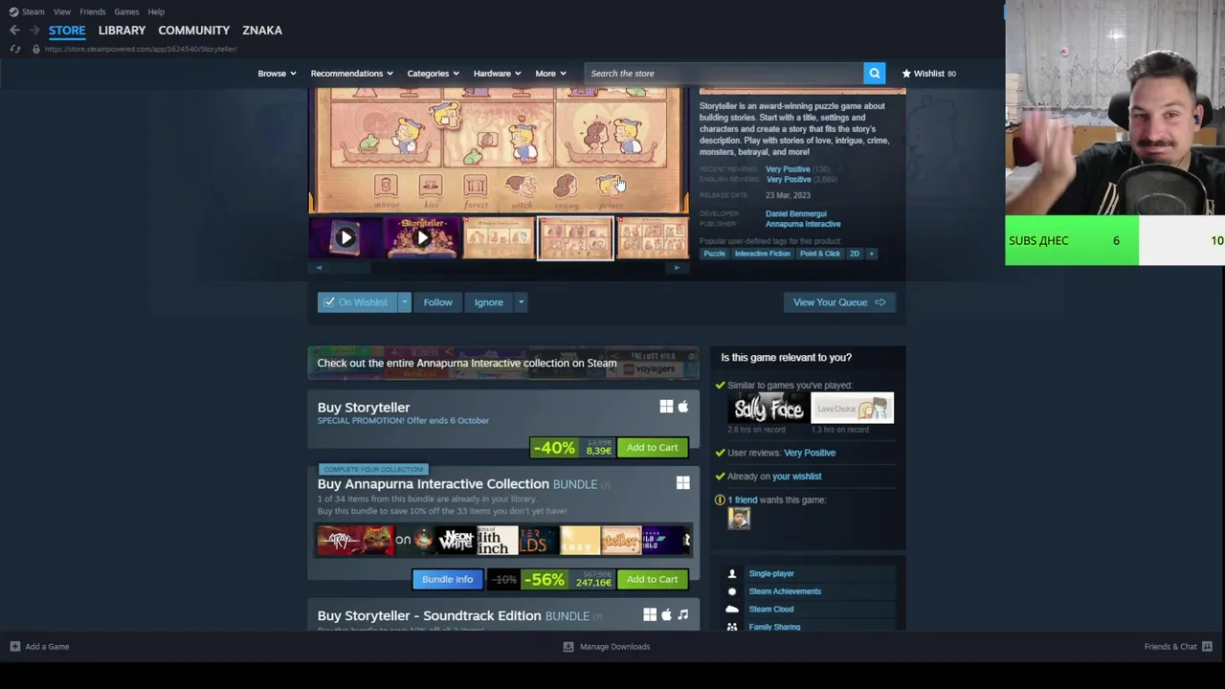Click the Neon White bundle tile

coord(457,540)
